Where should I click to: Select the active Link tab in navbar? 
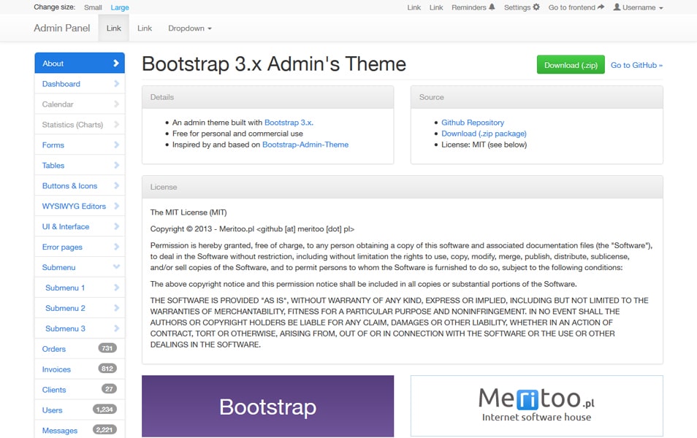114,28
